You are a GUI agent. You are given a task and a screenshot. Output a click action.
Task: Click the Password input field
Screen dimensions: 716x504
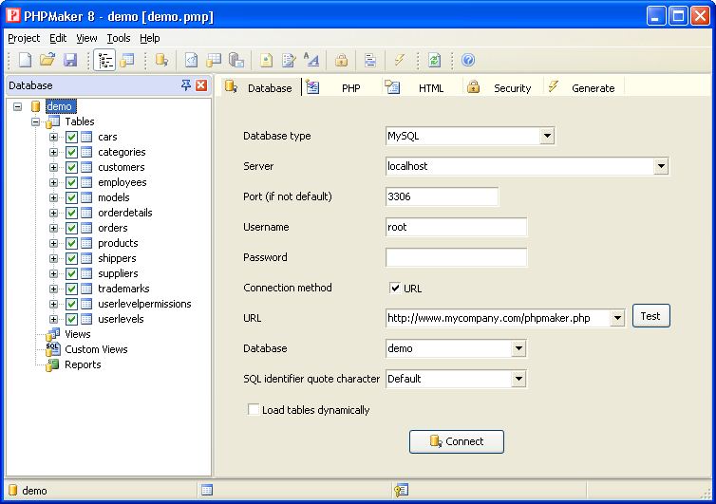(x=456, y=257)
